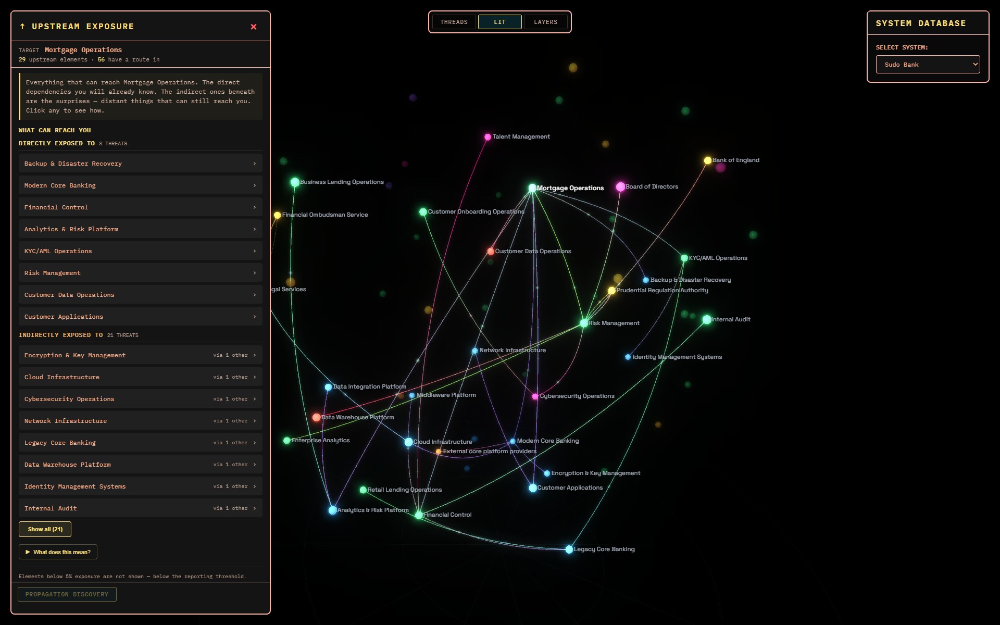Switch to the LAYERS view tab
This screenshot has width=1000, height=625.
(545, 22)
